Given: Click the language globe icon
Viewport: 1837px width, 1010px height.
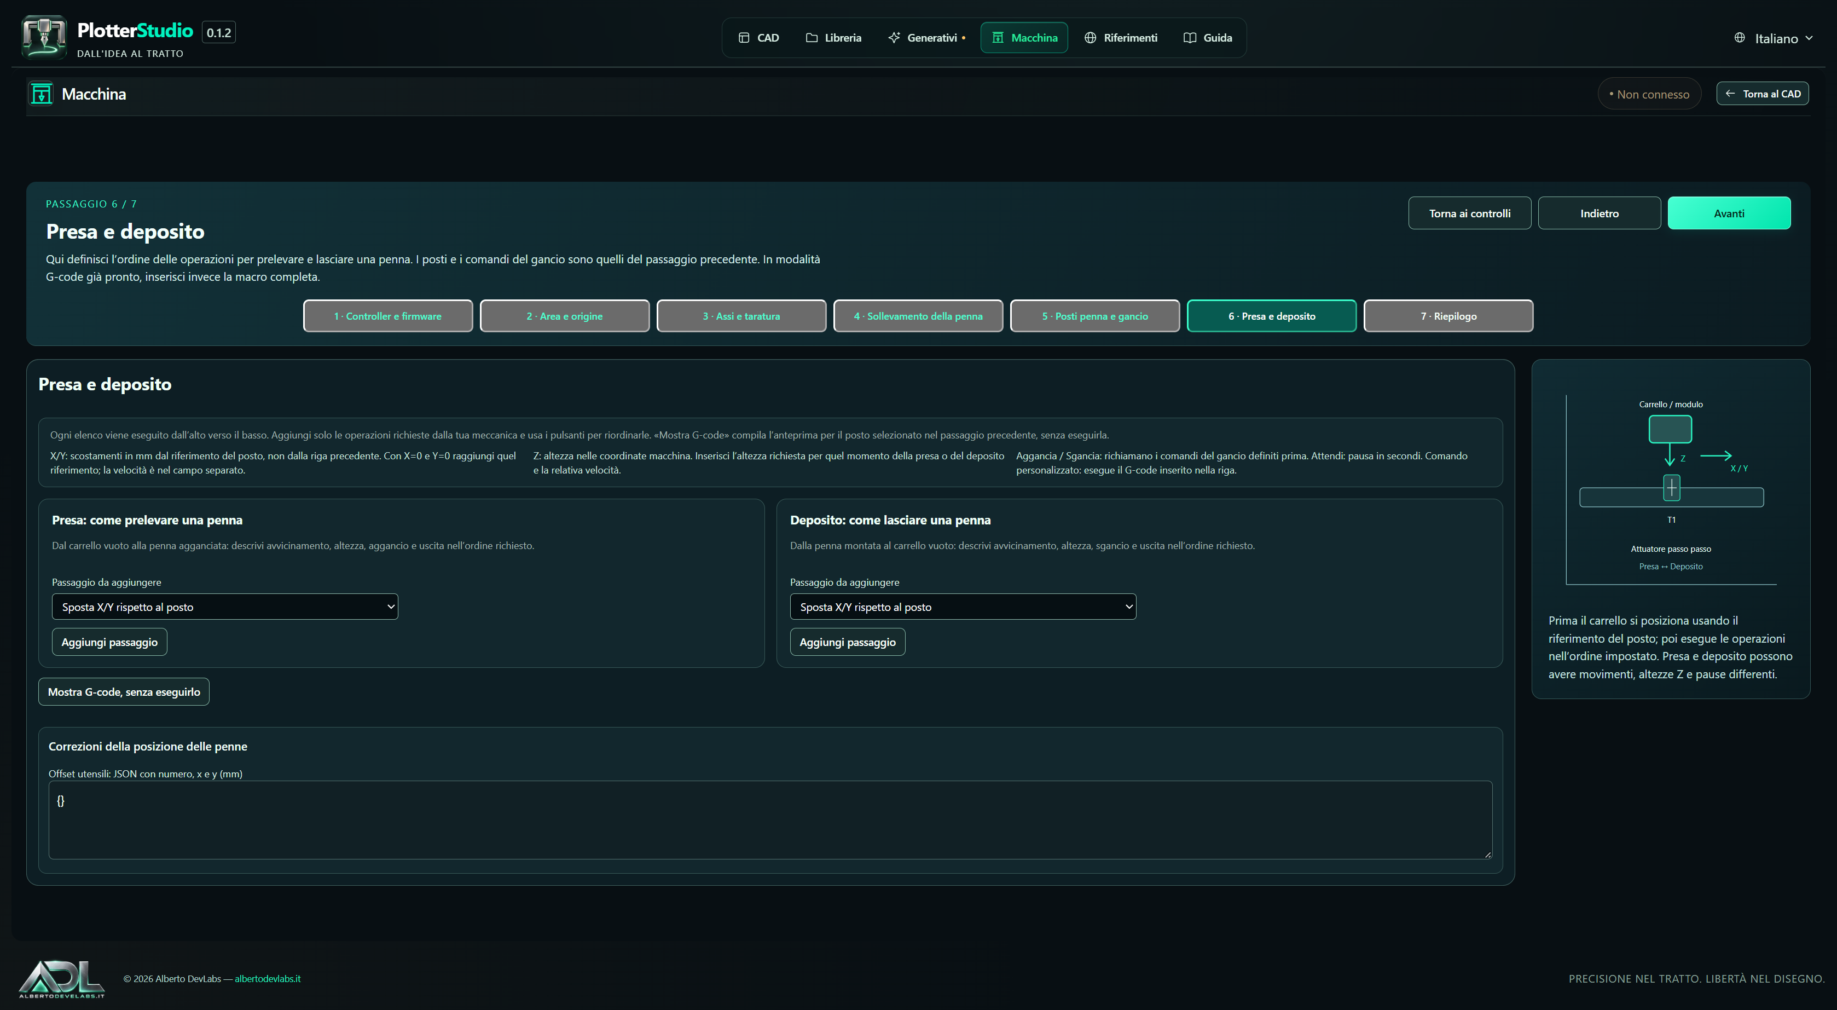Looking at the screenshot, I should point(1739,38).
